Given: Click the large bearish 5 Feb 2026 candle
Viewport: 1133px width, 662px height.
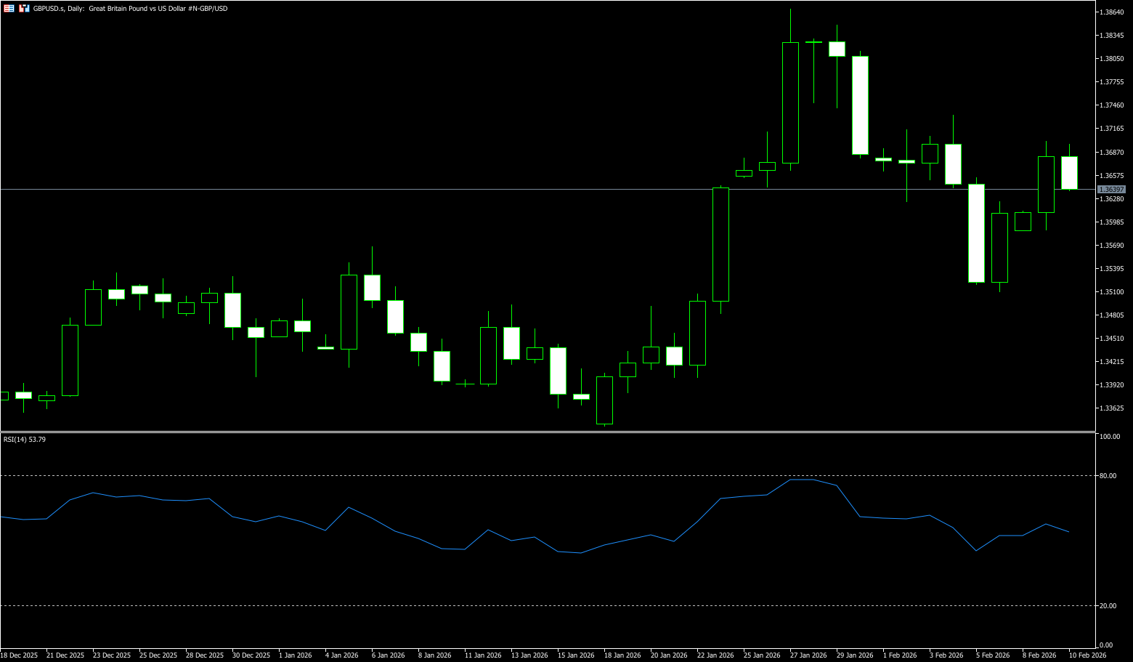Looking at the screenshot, I should coord(976,233).
